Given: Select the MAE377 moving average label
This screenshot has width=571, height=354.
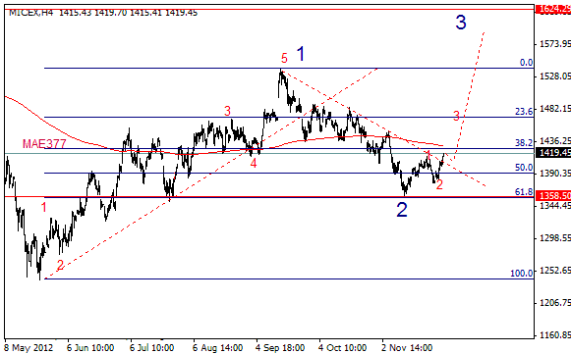Looking at the screenshot, I should click(44, 143).
